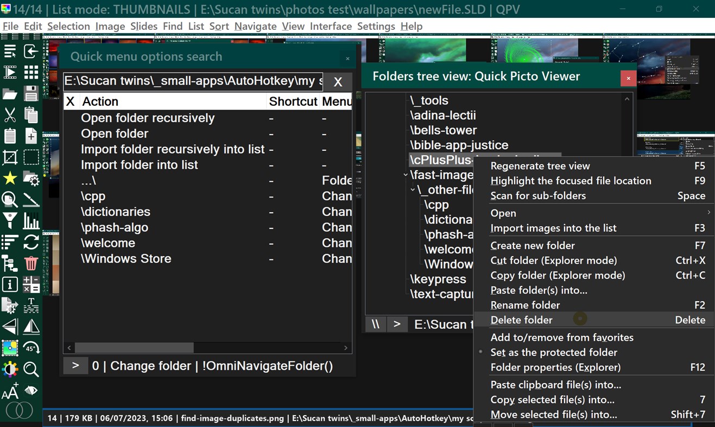715x427 pixels.
Task: Click the quick menu search input field
Action: click(190, 81)
